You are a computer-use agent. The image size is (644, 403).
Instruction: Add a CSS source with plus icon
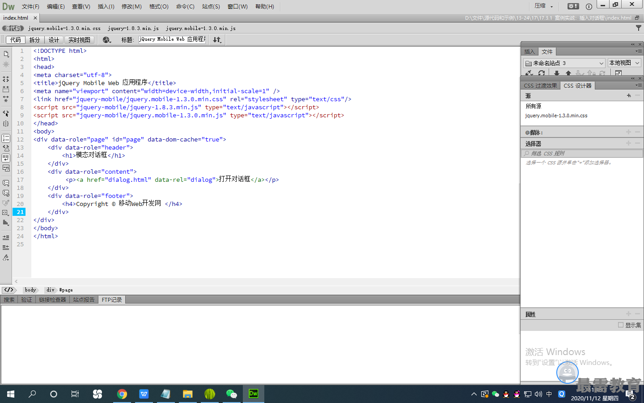[629, 95]
